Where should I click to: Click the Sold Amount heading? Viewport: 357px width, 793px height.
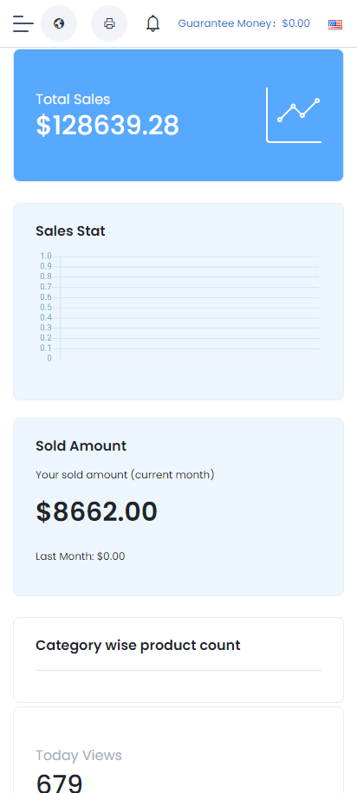coord(81,446)
